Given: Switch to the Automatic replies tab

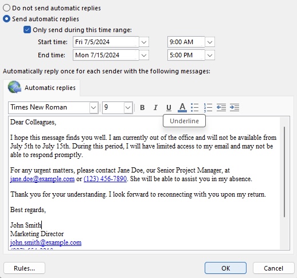Looking at the screenshot, I should (42, 88).
